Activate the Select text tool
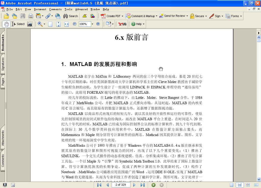The image size is (261, 188). pos(18,24)
